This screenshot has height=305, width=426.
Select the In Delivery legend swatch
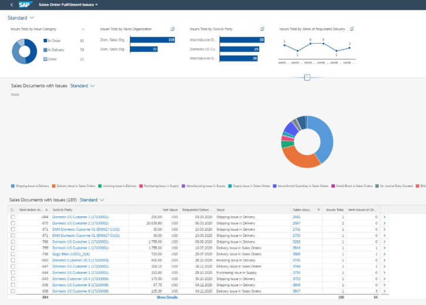[45, 50]
